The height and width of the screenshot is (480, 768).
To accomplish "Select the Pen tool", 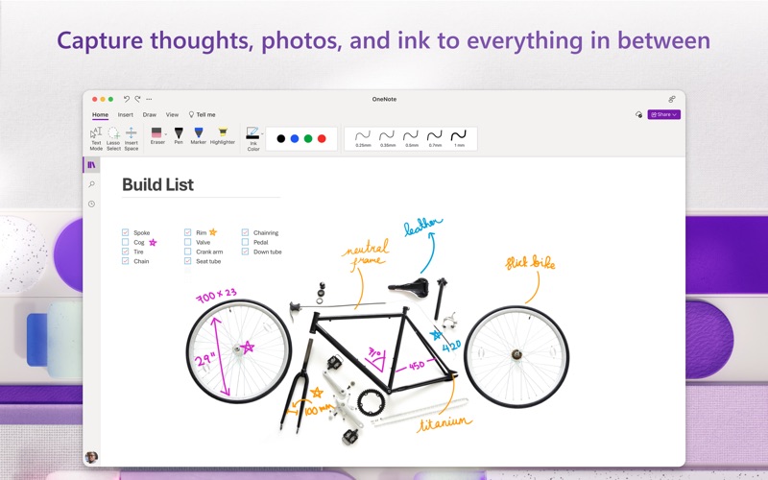I will (x=179, y=135).
